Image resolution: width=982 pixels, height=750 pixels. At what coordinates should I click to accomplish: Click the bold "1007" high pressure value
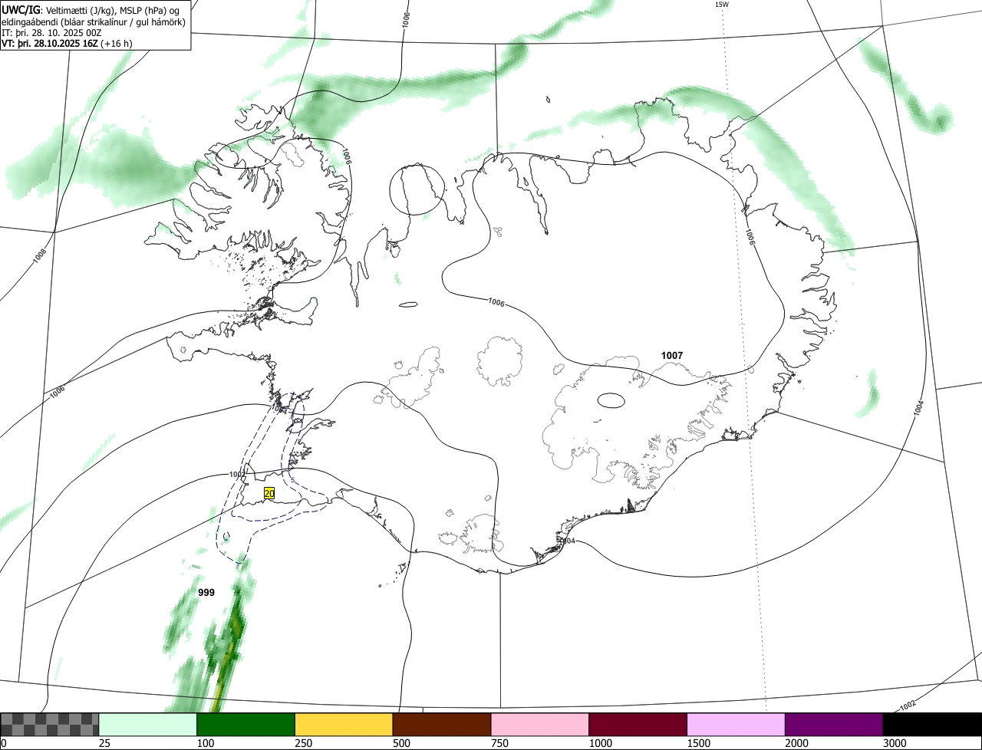(672, 356)
